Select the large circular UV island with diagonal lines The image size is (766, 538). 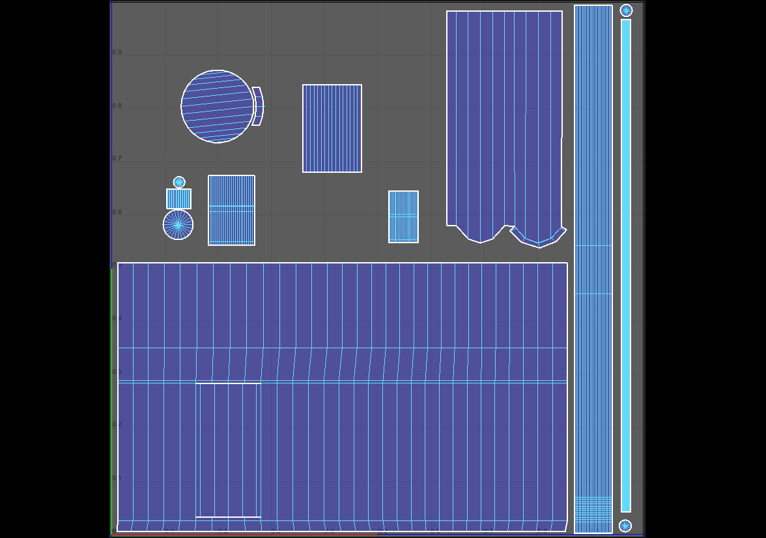pyautogui.click(x=217, y=106)
